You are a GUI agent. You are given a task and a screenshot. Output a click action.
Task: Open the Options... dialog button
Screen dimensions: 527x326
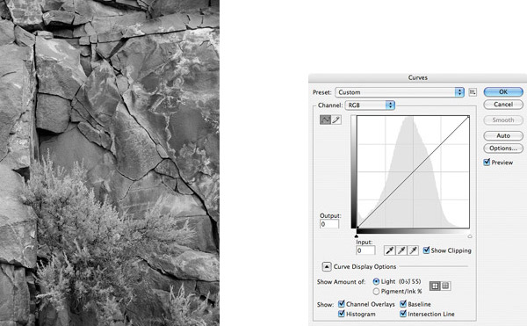503,149
